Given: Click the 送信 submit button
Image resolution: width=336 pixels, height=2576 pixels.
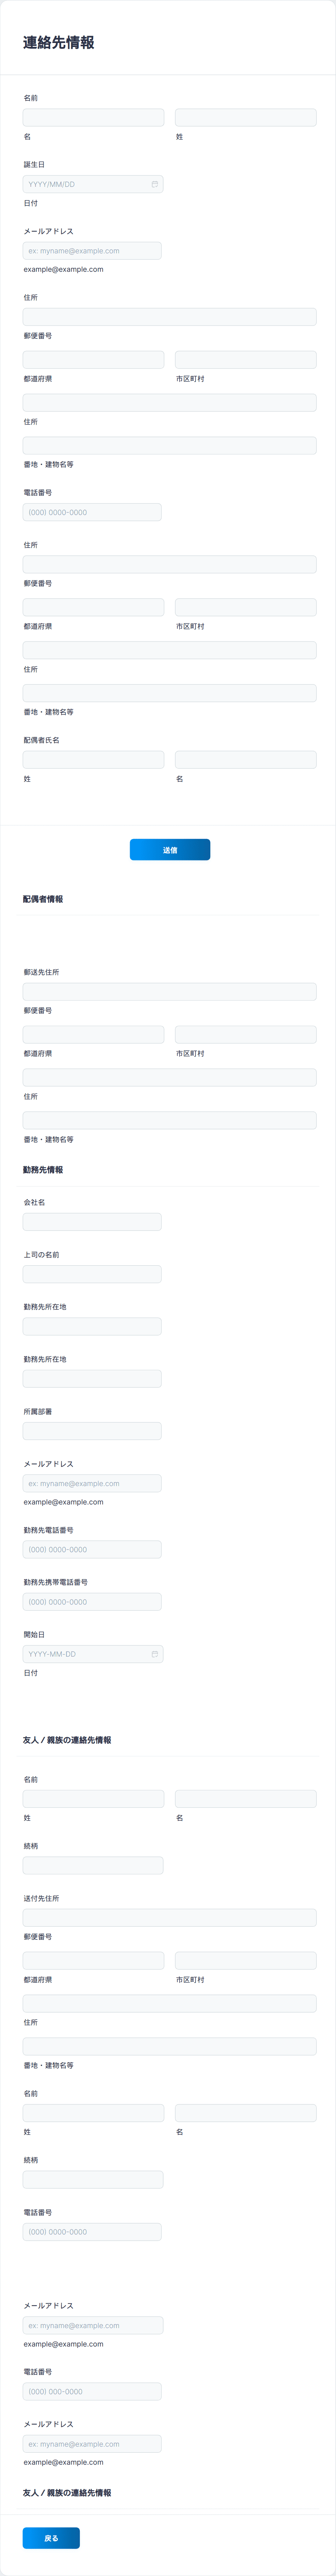Looking at the screenshot, I should point(168,849).
